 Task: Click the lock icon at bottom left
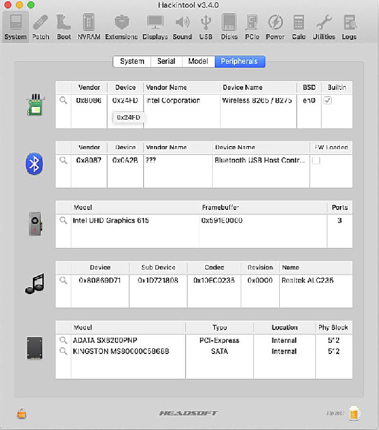(21, 414)
